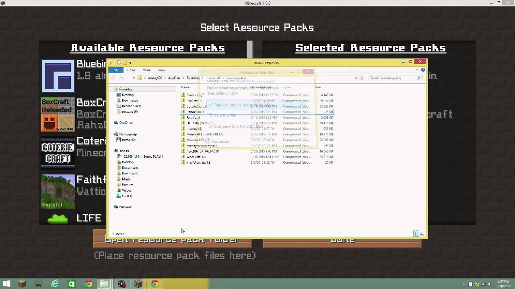
Task: Select Network in the navigation pane
Action: 125,207
